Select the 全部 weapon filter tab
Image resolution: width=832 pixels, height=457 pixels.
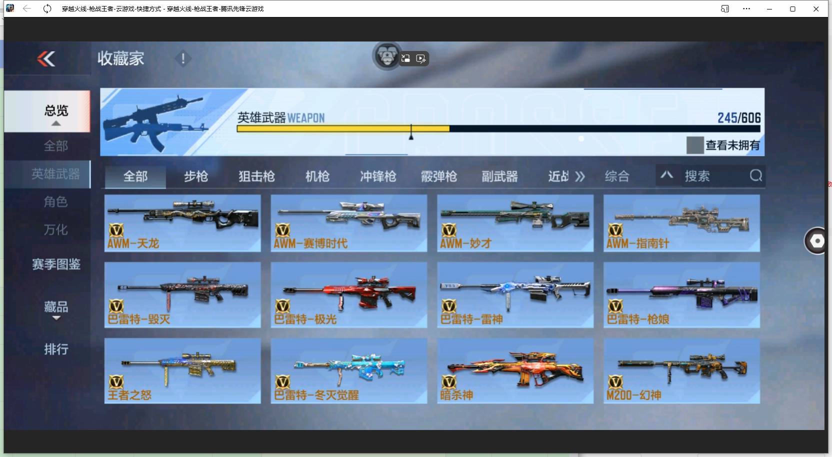pos(135,176)
